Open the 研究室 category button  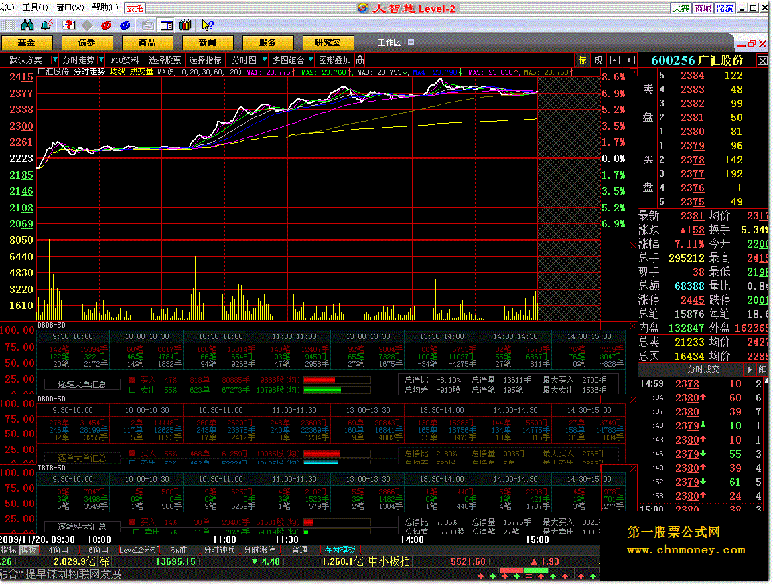coord(328,43)
